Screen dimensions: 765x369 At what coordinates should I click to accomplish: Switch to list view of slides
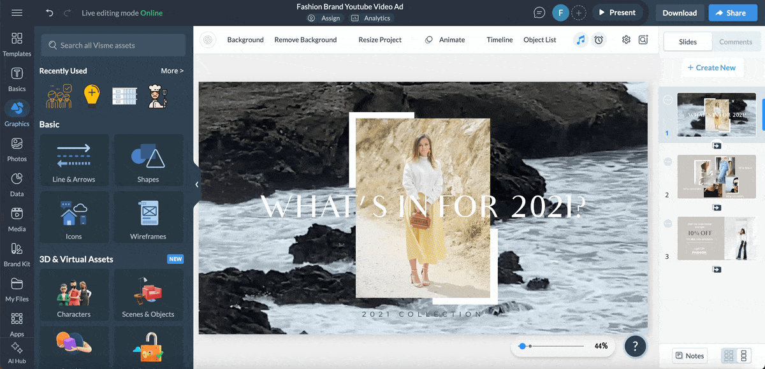click(743, 356)
